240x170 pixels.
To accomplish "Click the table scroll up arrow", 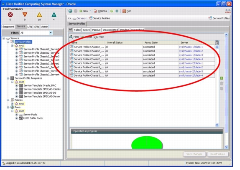I will pos(217,47).
